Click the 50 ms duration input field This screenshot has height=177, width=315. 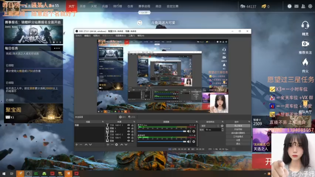pos(213,130)
